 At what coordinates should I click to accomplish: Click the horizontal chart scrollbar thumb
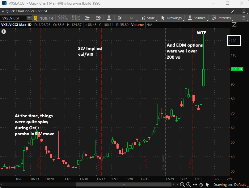124,185
